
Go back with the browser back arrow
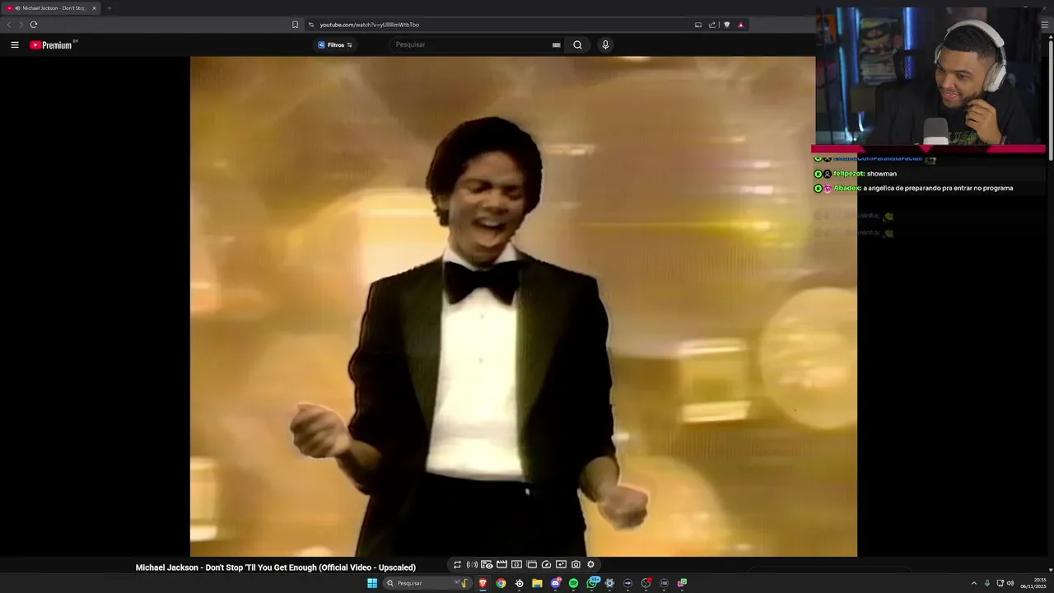9,25
